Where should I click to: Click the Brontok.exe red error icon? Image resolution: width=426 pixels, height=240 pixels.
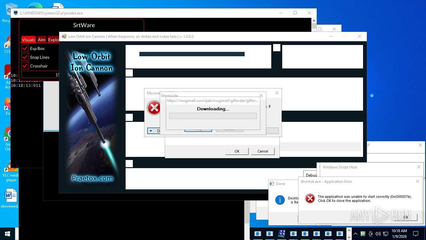pyautogui.click(x=310, y=198)
